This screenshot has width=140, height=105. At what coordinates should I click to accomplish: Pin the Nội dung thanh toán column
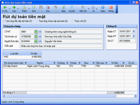26,63
